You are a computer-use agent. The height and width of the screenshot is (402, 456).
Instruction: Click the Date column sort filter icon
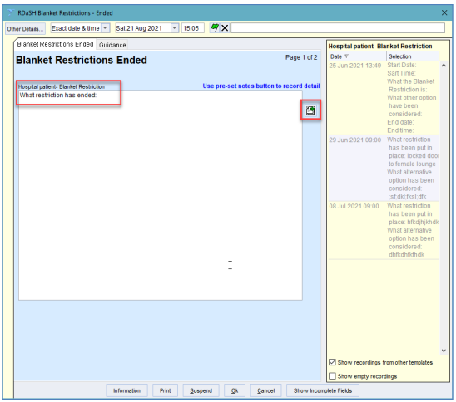[x=346, y=56]
